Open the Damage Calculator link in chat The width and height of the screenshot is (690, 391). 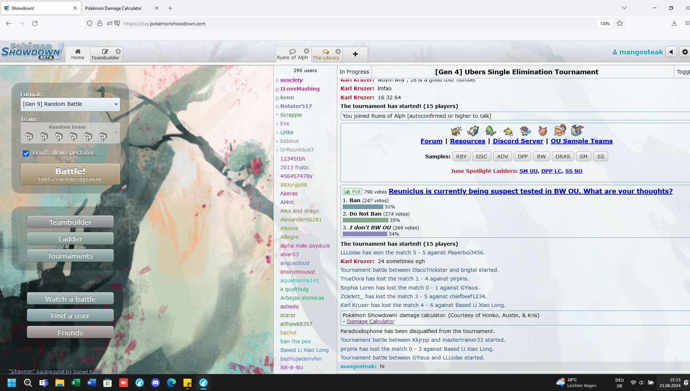(x=371, y=321)
